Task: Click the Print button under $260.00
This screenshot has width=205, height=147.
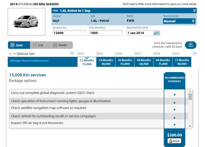Action: coord(174,141)
